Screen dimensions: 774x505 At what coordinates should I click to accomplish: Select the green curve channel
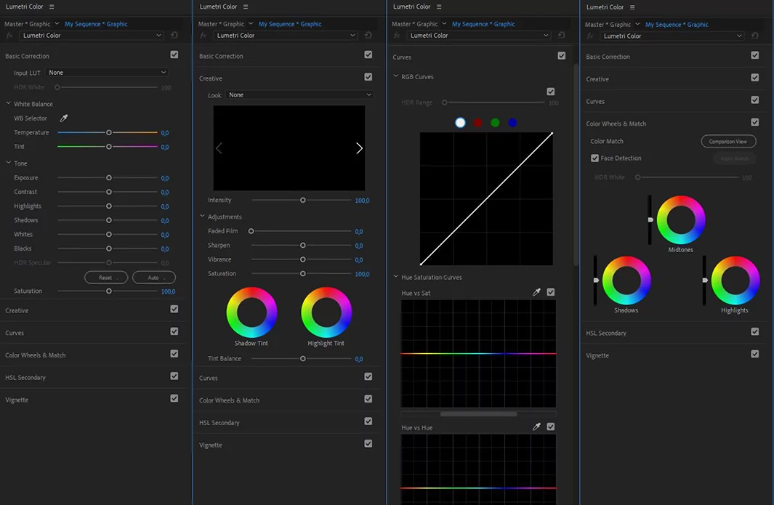[495, 122]
